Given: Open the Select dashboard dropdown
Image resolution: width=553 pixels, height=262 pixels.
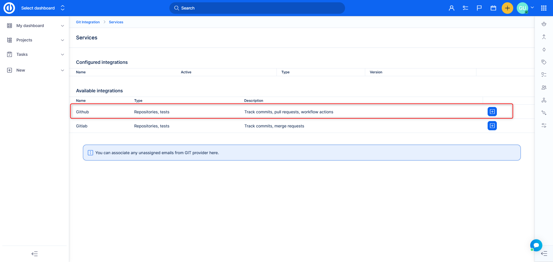Looking at the screenshot, I should tap(43, 8).
